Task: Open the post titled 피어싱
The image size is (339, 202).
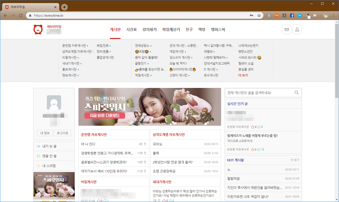Action: pyautogui.click(x=158, y=144)
